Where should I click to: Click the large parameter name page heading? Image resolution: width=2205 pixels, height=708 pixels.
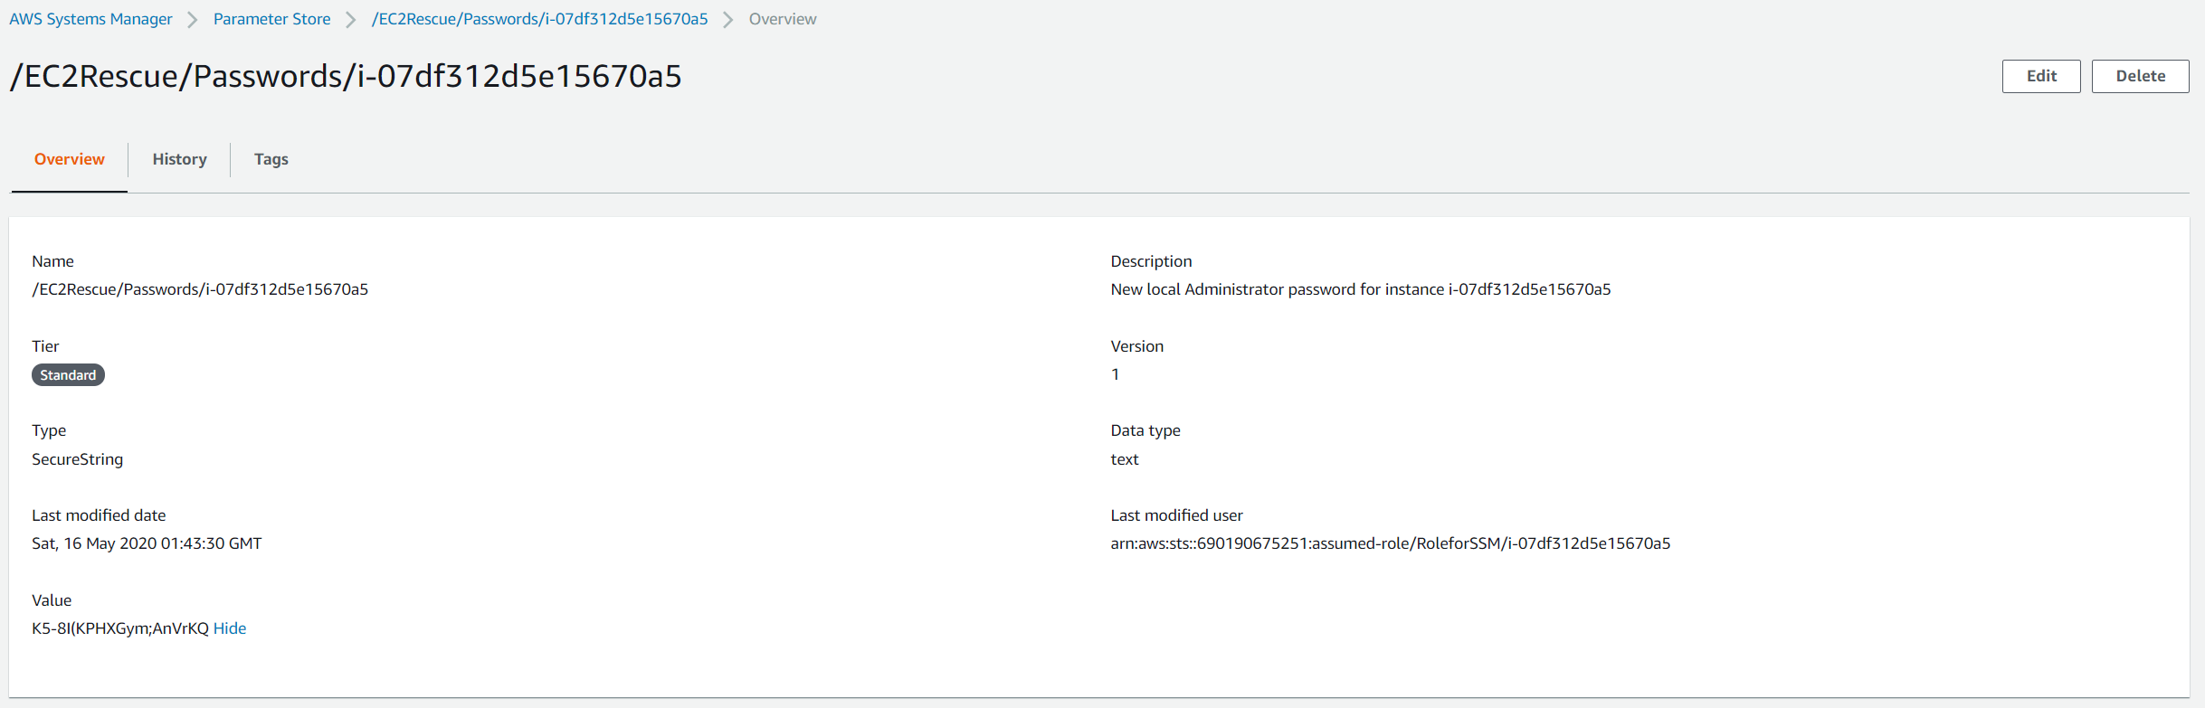coord(346,76)
